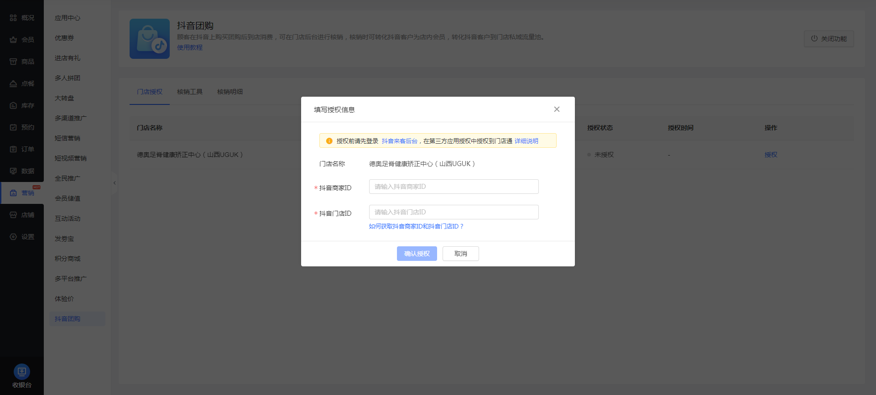Select 抖音团购 menu item
Screen dimensions: 876x395
pyautogui.click(x=77, y=319)
